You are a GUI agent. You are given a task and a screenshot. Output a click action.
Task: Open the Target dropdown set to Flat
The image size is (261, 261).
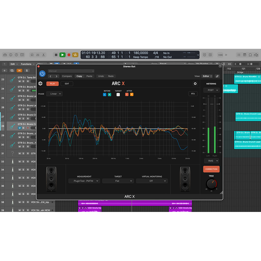118,181
